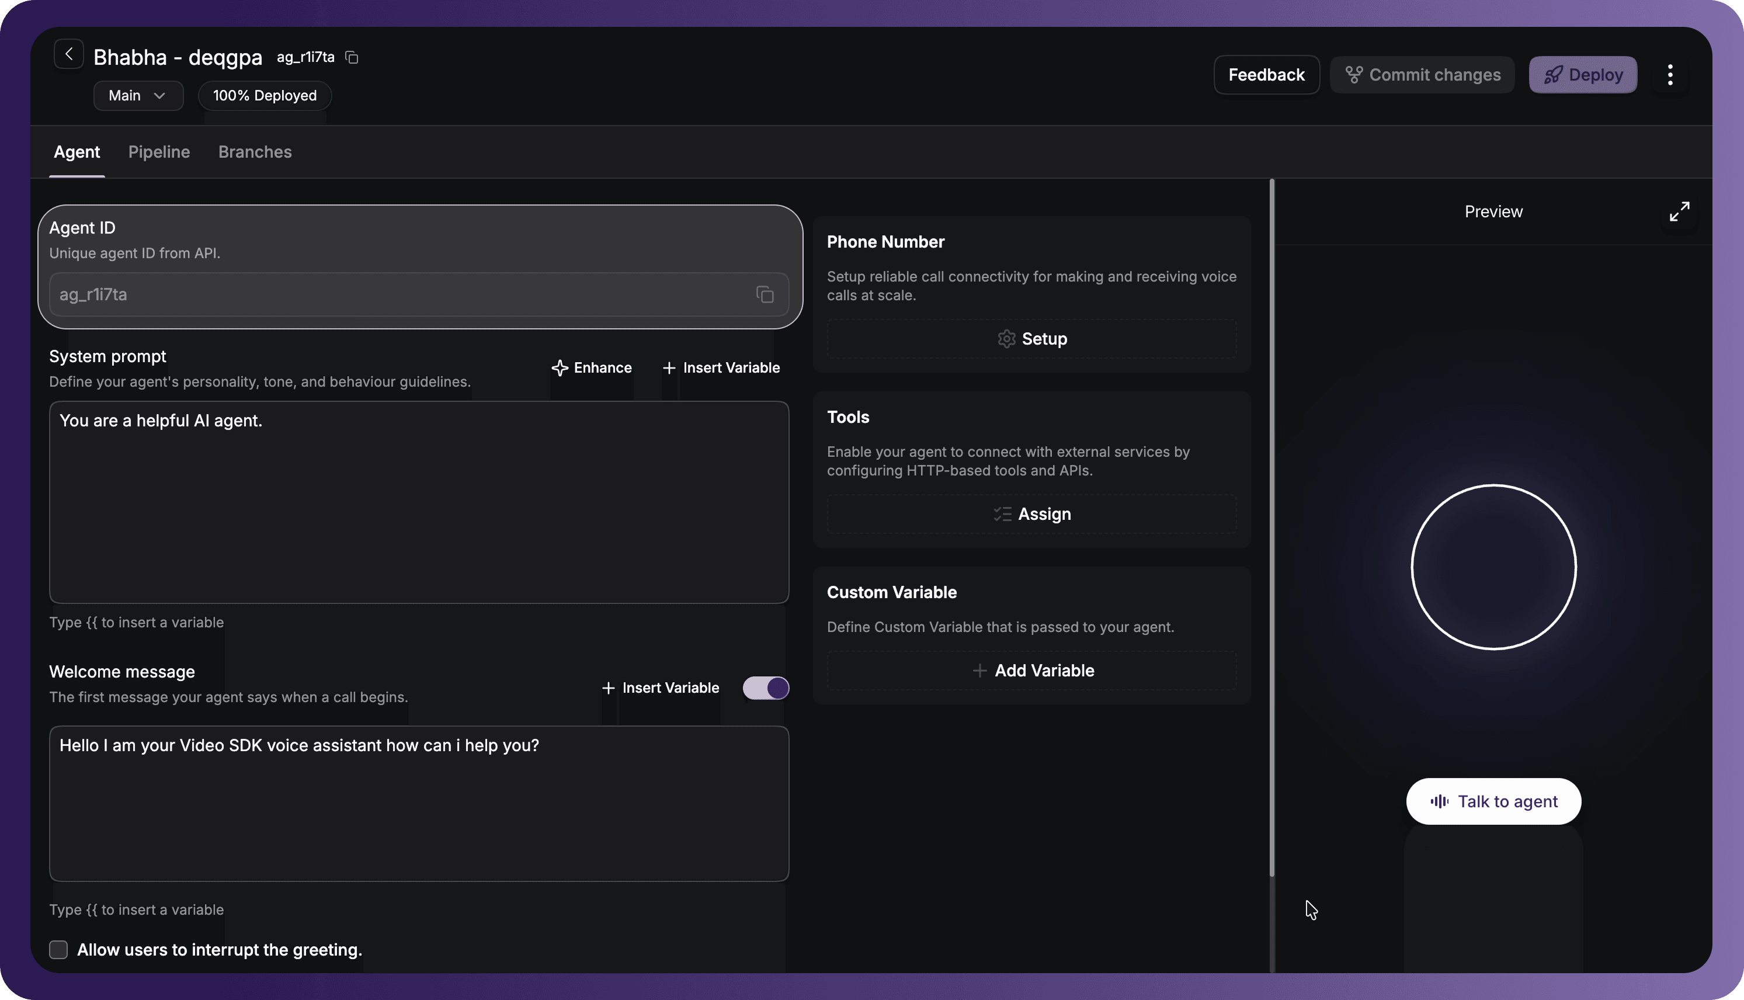Click Setup for Phone Number
The height and width of the screenshot is (1000, 1744).
coord(1031,339)
